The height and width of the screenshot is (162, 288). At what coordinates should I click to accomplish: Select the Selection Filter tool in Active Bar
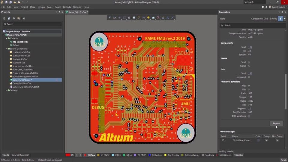coord(110,18)
